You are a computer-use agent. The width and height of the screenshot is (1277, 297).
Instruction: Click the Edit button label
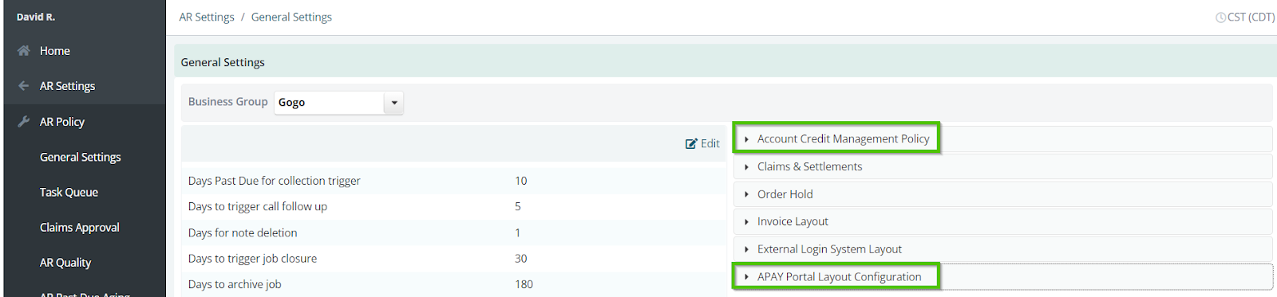[710, 144]
